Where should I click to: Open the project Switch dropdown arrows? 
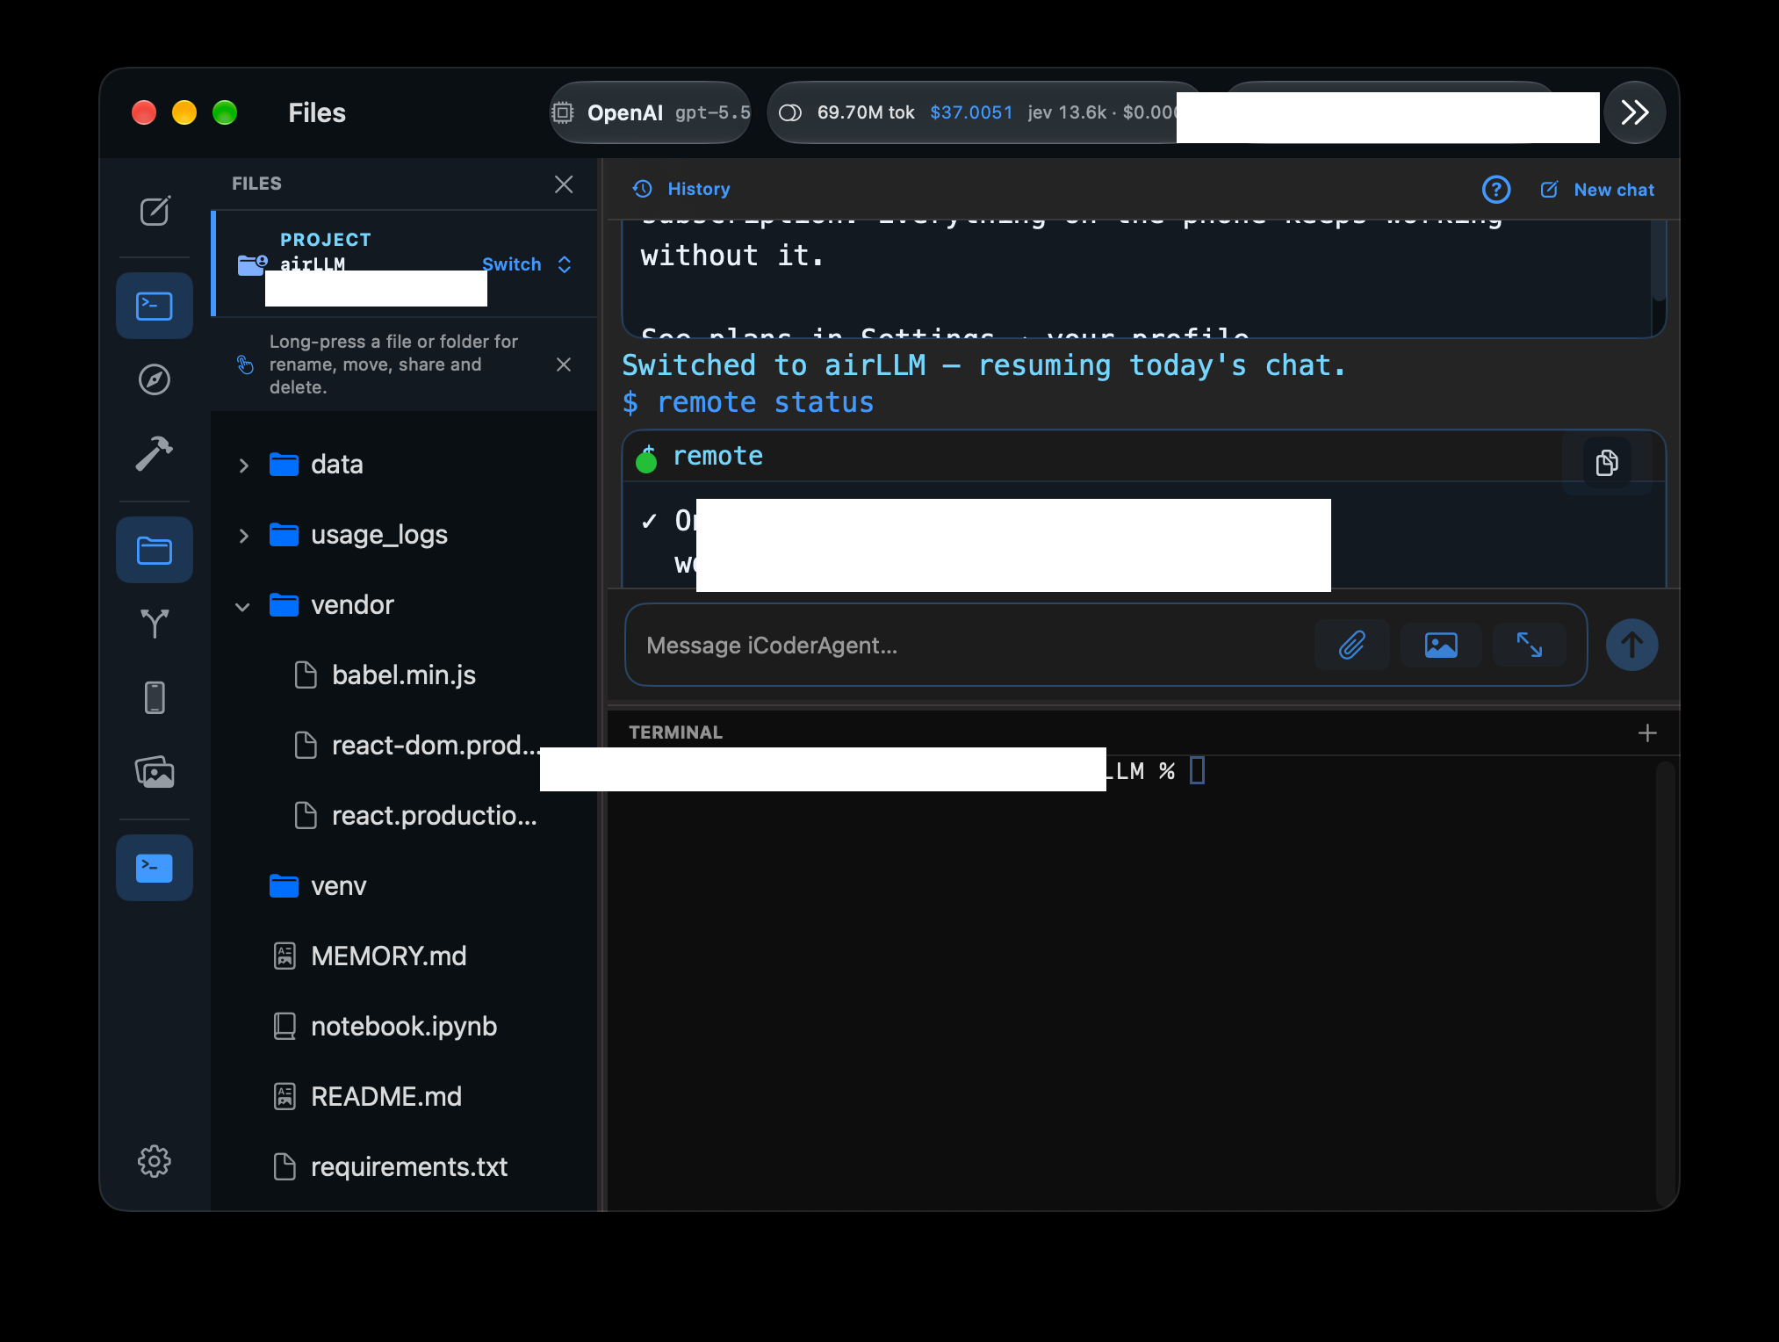click(x=565, y=264)
